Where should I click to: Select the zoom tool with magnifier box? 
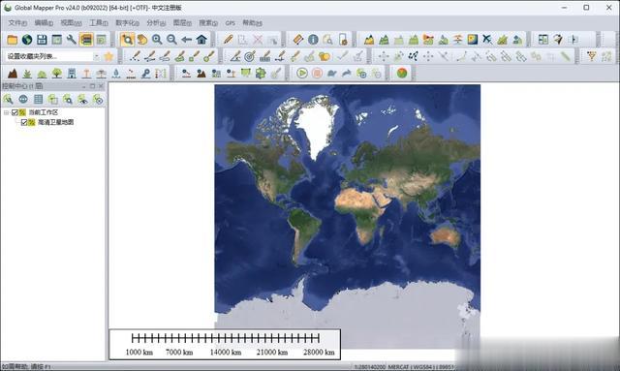tap(127, 40)
